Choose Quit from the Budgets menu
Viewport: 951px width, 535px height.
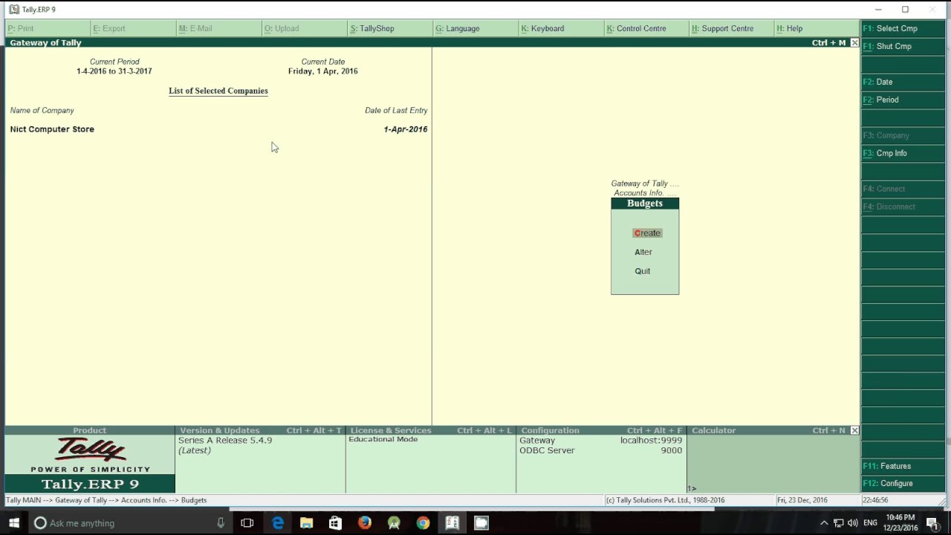(x=642, y=270)
